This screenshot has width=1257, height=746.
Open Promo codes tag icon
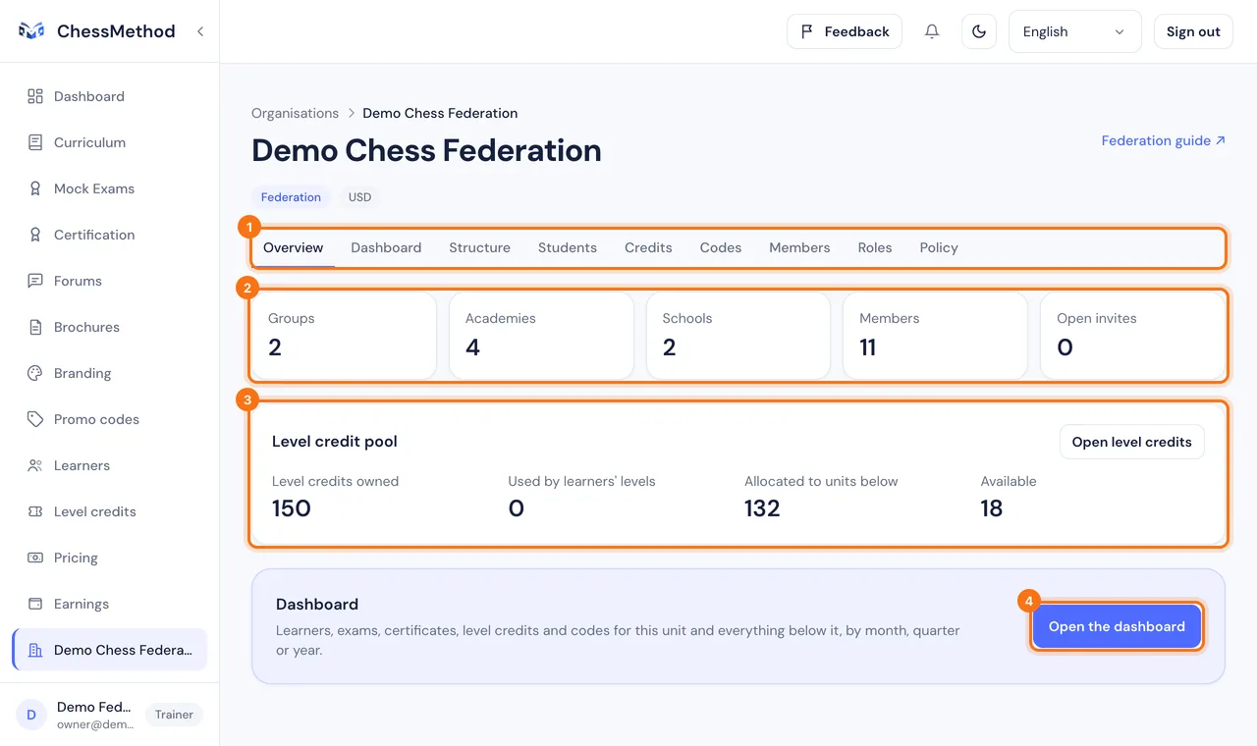35,419
